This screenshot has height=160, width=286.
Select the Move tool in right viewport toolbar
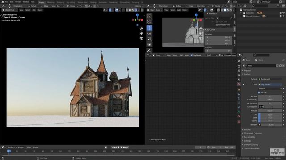click(x=149, y=28)
